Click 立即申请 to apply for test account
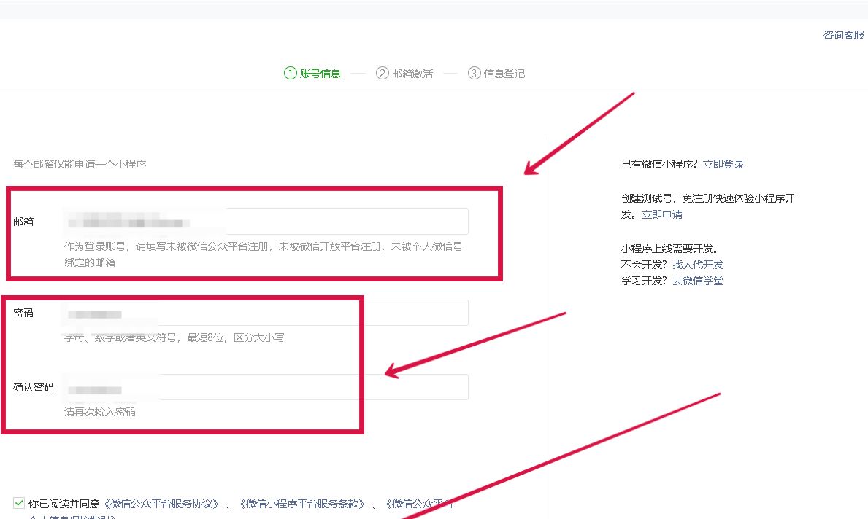The image size is (868, 519). 664,214
